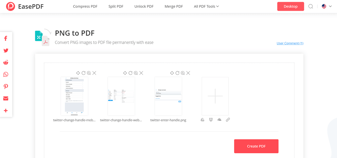Share page on Twitter
Screen dimensions: 337x158
6,50
